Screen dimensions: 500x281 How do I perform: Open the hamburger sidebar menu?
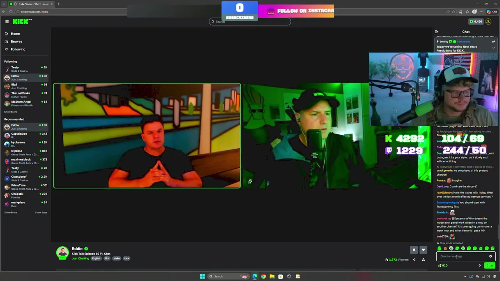click(7, 21)
